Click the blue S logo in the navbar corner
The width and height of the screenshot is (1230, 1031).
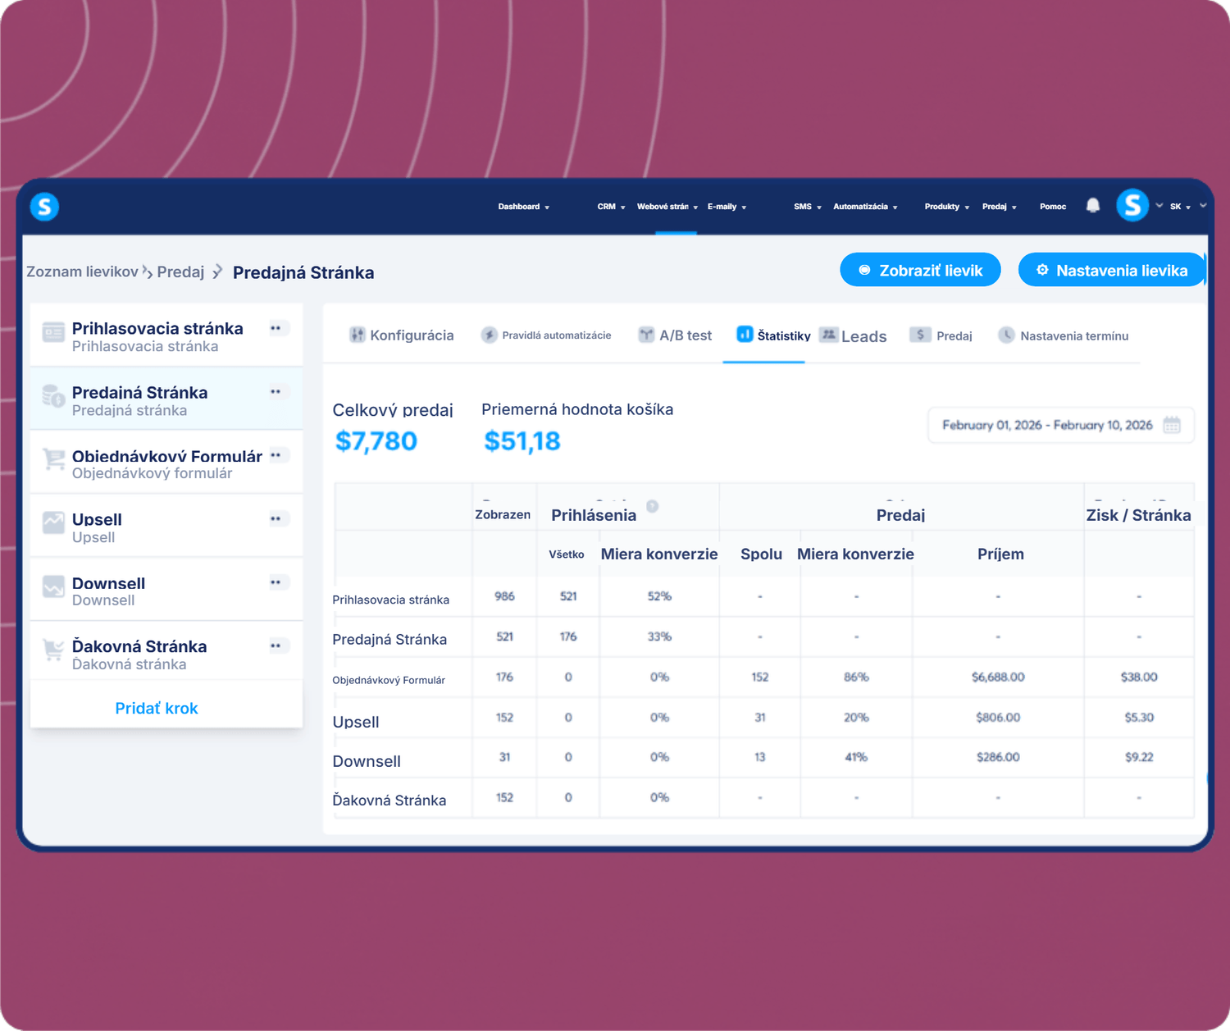pos(44,207)
